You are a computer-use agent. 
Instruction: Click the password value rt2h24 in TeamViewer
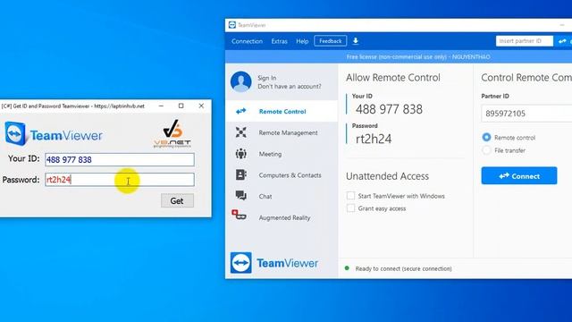point(374,139)
